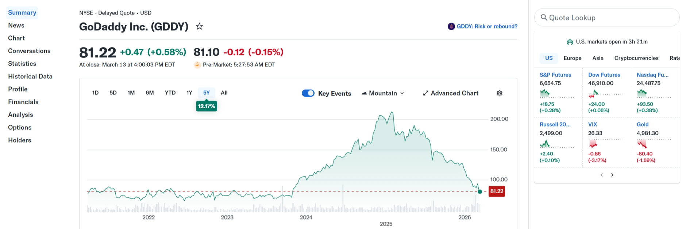Select the 6M chart range

click(150, 93)
